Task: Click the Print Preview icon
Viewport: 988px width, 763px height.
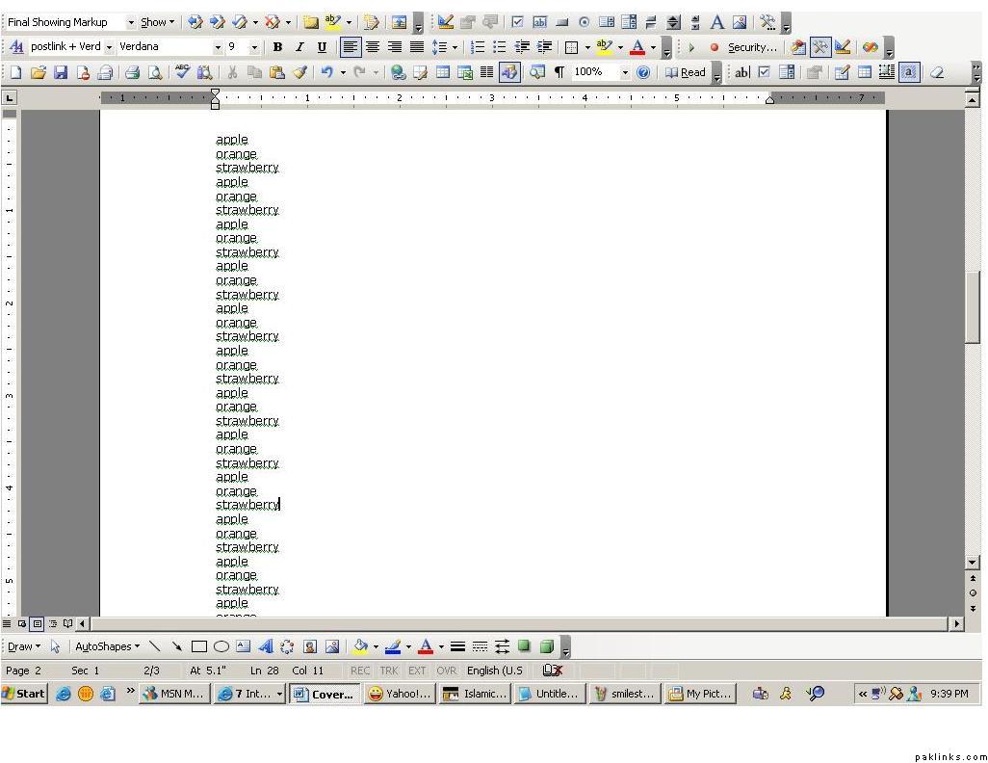Action: tap(155, 72)
